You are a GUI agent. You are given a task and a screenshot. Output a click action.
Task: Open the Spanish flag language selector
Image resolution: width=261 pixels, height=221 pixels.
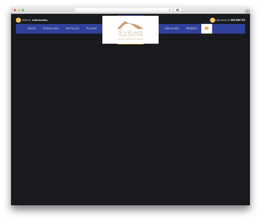pyautogui.click(x=207, y=29)
